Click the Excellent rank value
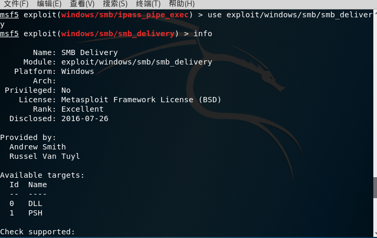Viewport: 377px width, 238px height. [82, 109]
